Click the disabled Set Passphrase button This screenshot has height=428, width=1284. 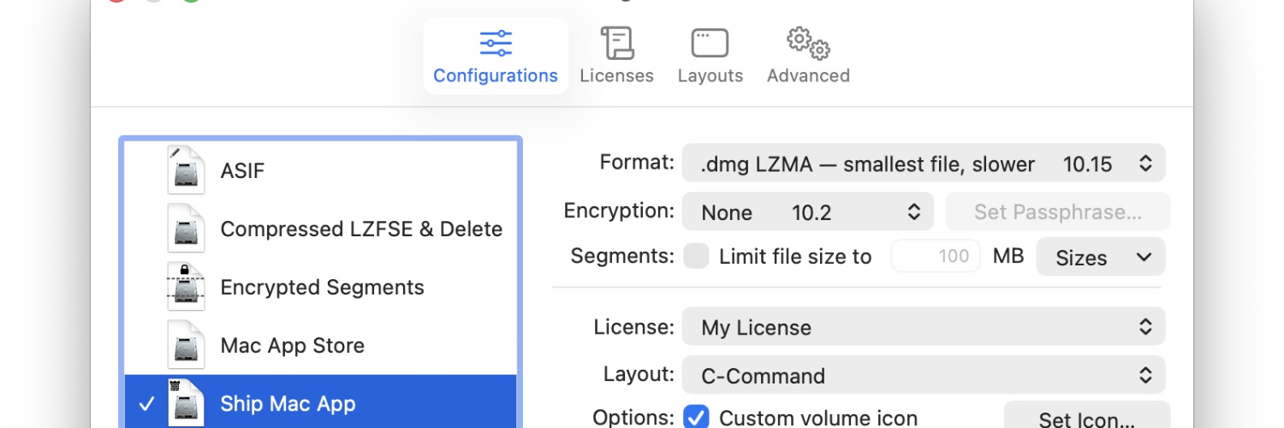(1057, 212)
